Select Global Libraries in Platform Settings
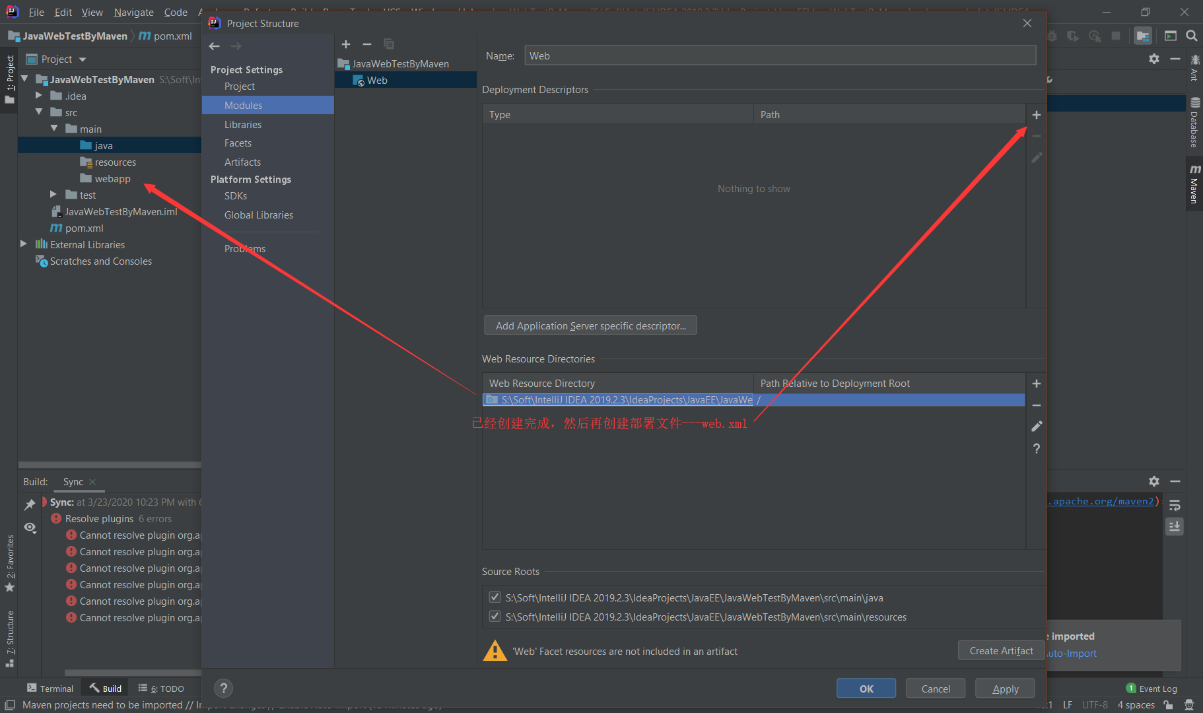Image resolution: width=1203 pixels, height=713 pixels. tap(259, 215)
